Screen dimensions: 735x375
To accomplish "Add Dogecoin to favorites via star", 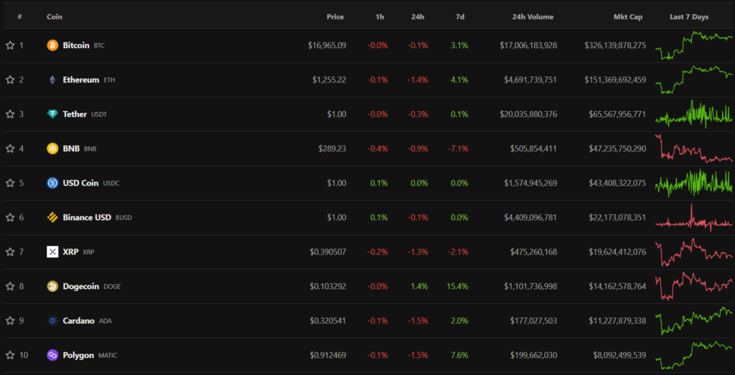I will tap(10, 287).
